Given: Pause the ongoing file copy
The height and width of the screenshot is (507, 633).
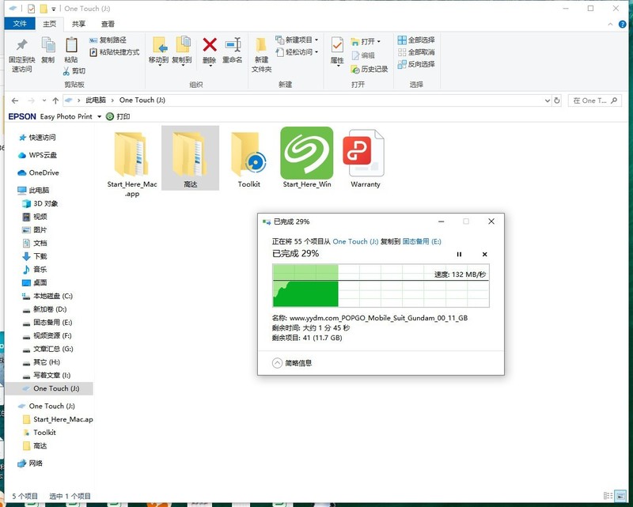Looking at the screenshot, I should [x=459, y=255].
